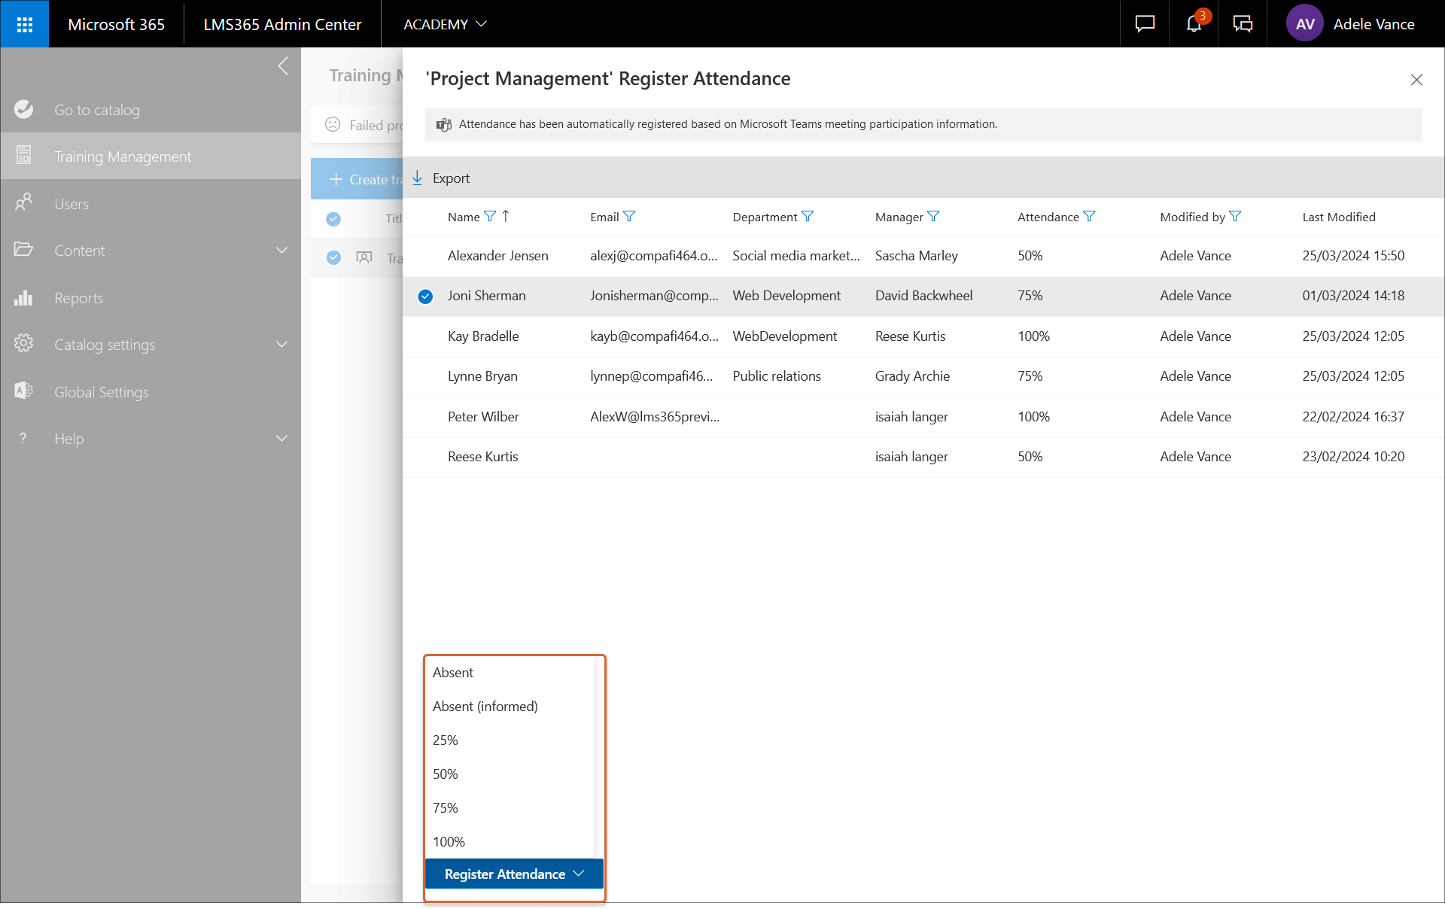Click the Name column filter icon
Screen dimensions: 1445x909
point(490,217)
